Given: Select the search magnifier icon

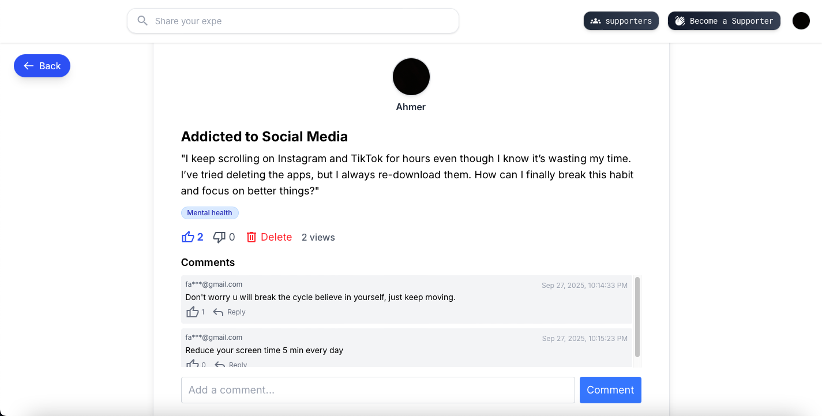Looking at the screenshot, I should click(142, 21).
